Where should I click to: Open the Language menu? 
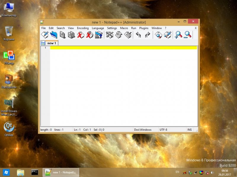click(98, 28)
